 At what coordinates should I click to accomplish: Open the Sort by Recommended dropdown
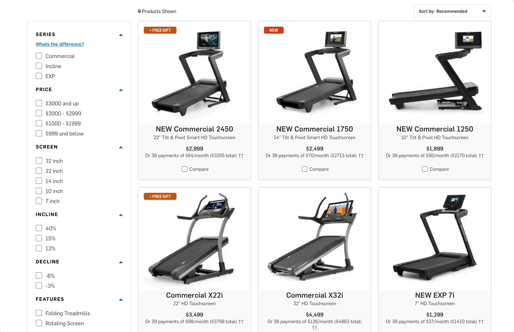(452, 11)
